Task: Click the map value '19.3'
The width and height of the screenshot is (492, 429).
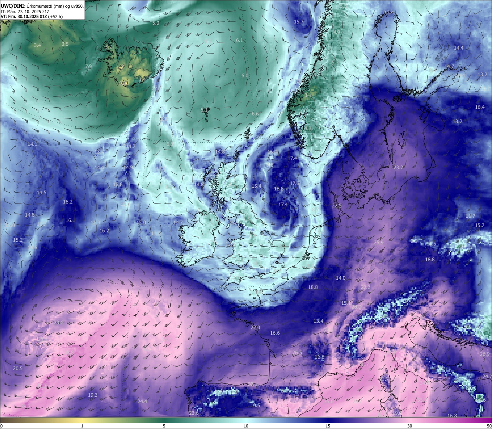Action: click(93, 395)
